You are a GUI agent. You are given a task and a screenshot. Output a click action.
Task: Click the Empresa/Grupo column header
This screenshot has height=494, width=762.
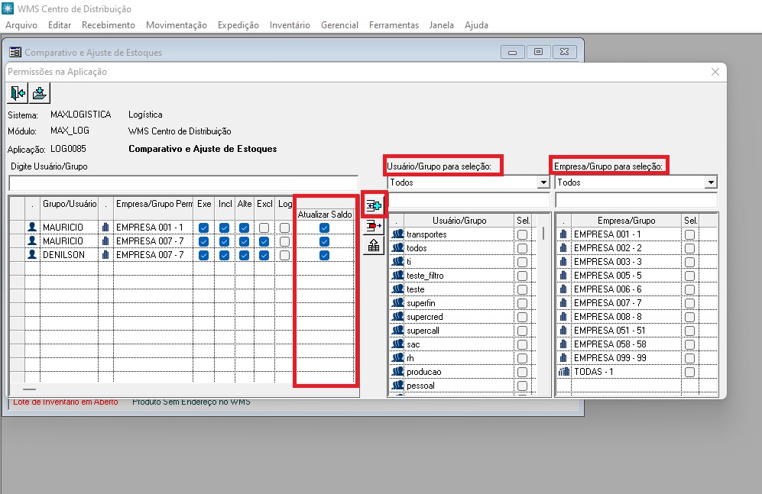pyautogui.click(x=626, y=221)
